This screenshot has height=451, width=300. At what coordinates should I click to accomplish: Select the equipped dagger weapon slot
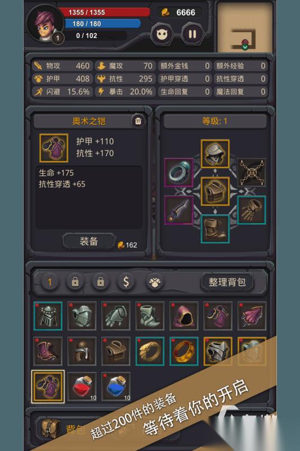(x=178, y=210)
